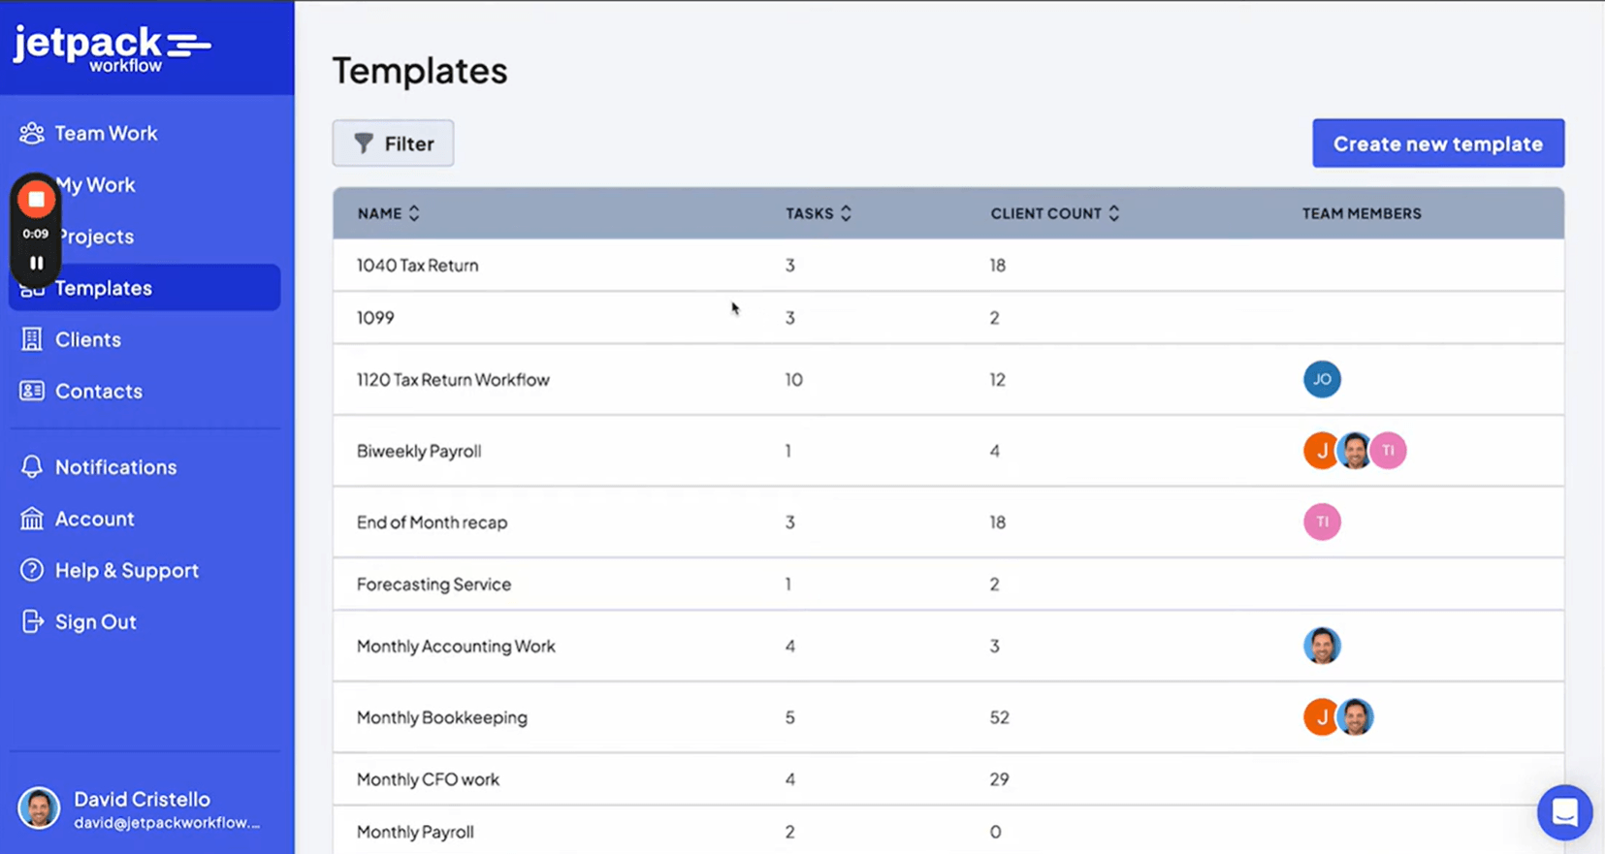
Task: Open the Biweekly Payroll template
Action: [419, 451]
